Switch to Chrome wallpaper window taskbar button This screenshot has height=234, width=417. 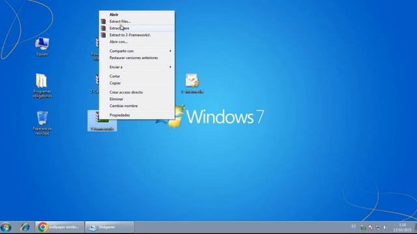pos(59,227)
